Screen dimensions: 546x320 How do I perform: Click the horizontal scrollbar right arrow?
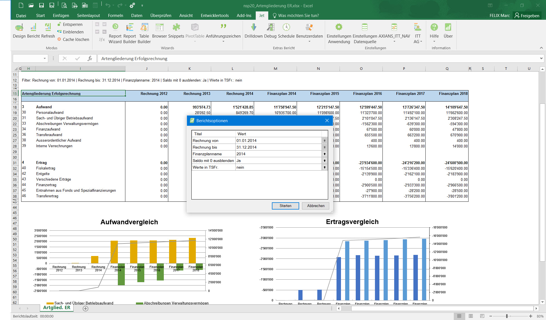coord(536,308)
